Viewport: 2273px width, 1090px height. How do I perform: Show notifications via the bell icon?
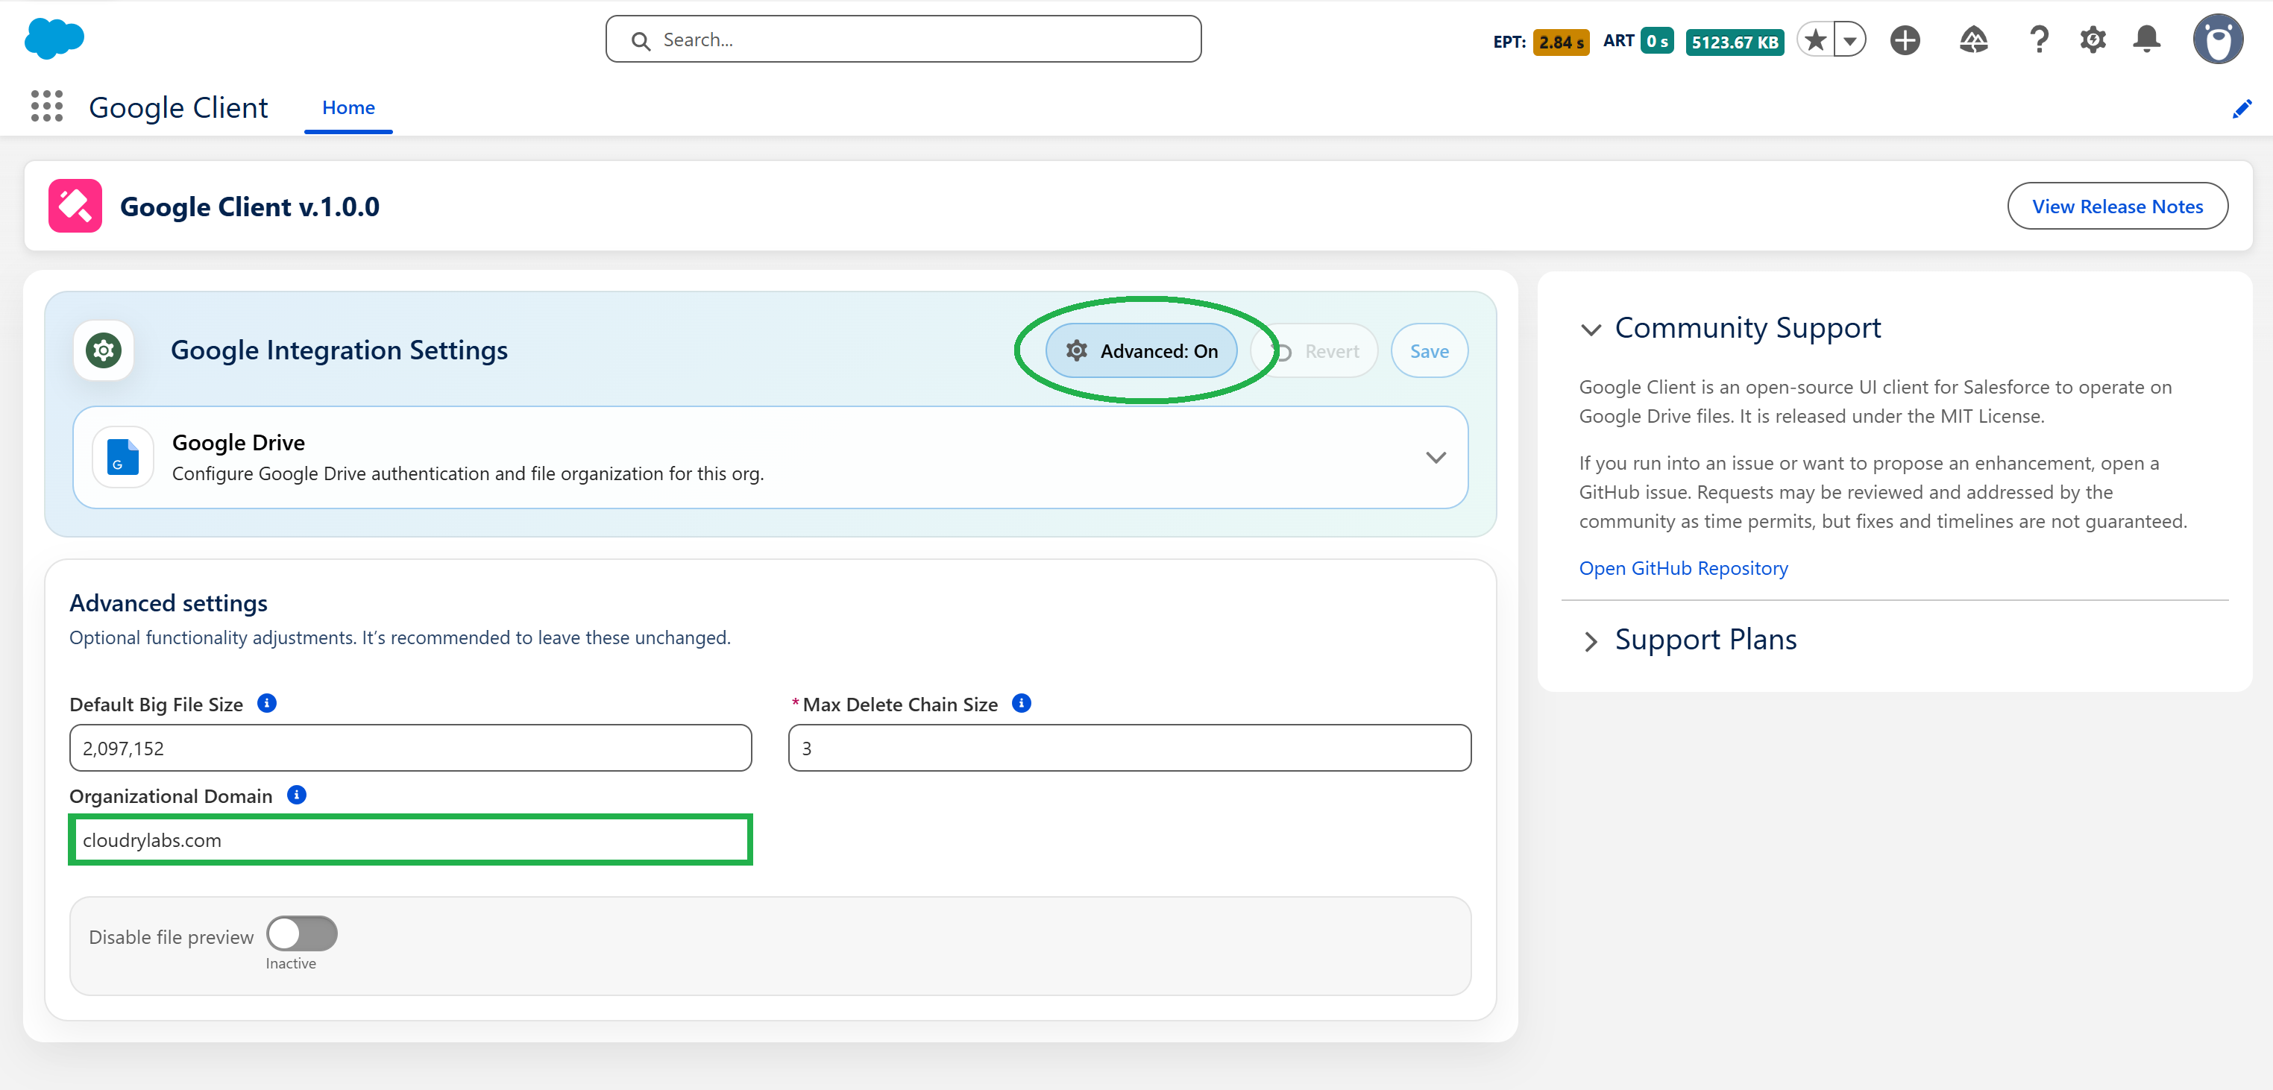2147,40
